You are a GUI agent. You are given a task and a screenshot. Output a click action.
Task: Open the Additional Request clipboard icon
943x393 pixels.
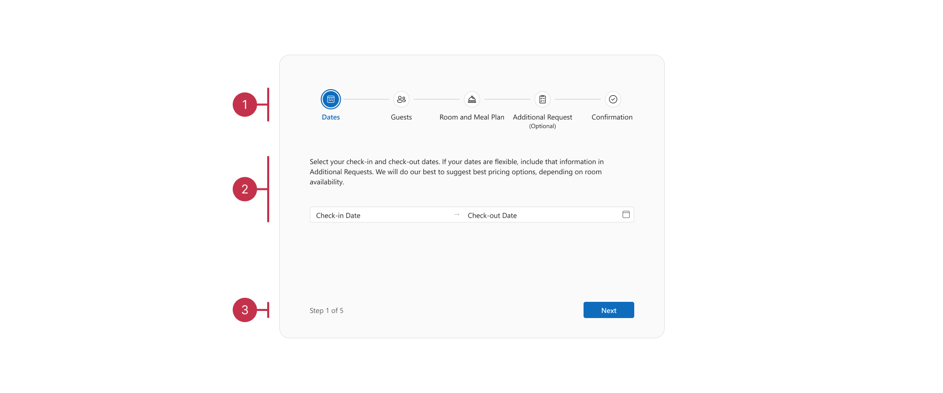542,99
